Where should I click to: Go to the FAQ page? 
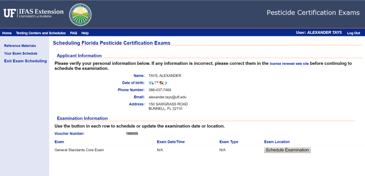(x=73, y=33)
